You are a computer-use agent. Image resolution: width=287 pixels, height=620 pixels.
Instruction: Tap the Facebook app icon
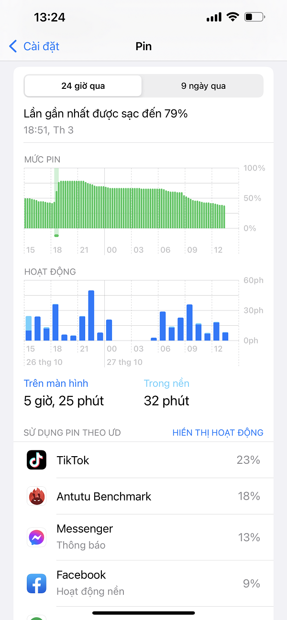36,583
